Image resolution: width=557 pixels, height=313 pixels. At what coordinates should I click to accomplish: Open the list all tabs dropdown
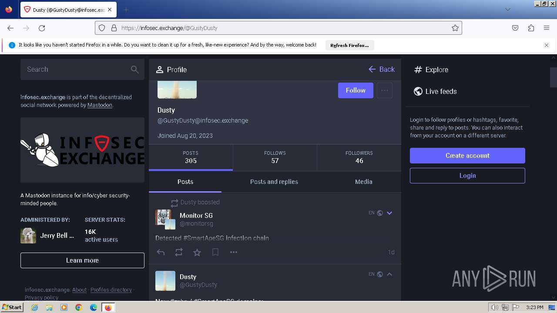pyautogui.click(x=507, y=10)
